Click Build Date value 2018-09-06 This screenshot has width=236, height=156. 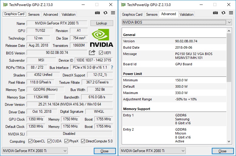point(184,47)
